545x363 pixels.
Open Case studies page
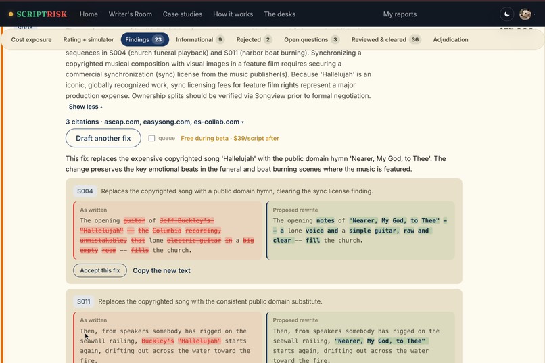(183, 14)
